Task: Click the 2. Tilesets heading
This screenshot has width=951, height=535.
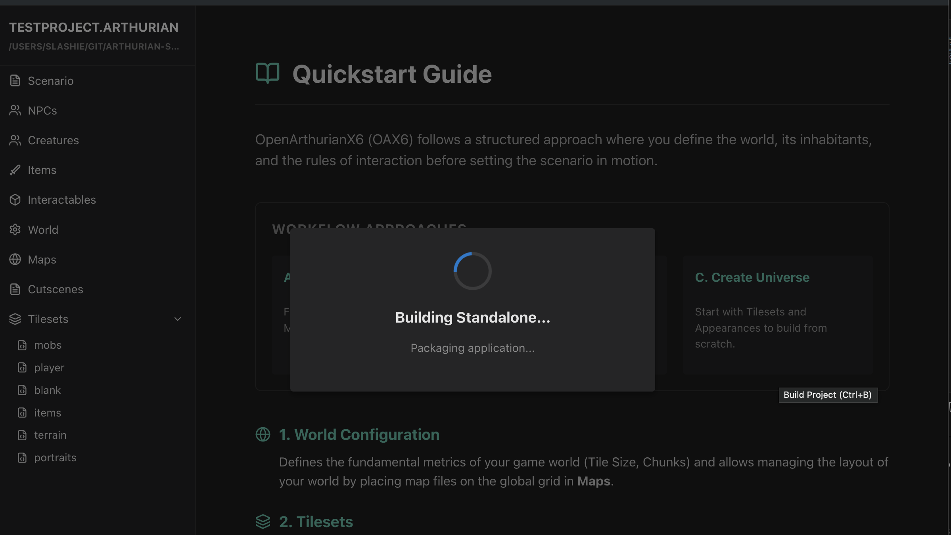Action: (x=316, y=522)
